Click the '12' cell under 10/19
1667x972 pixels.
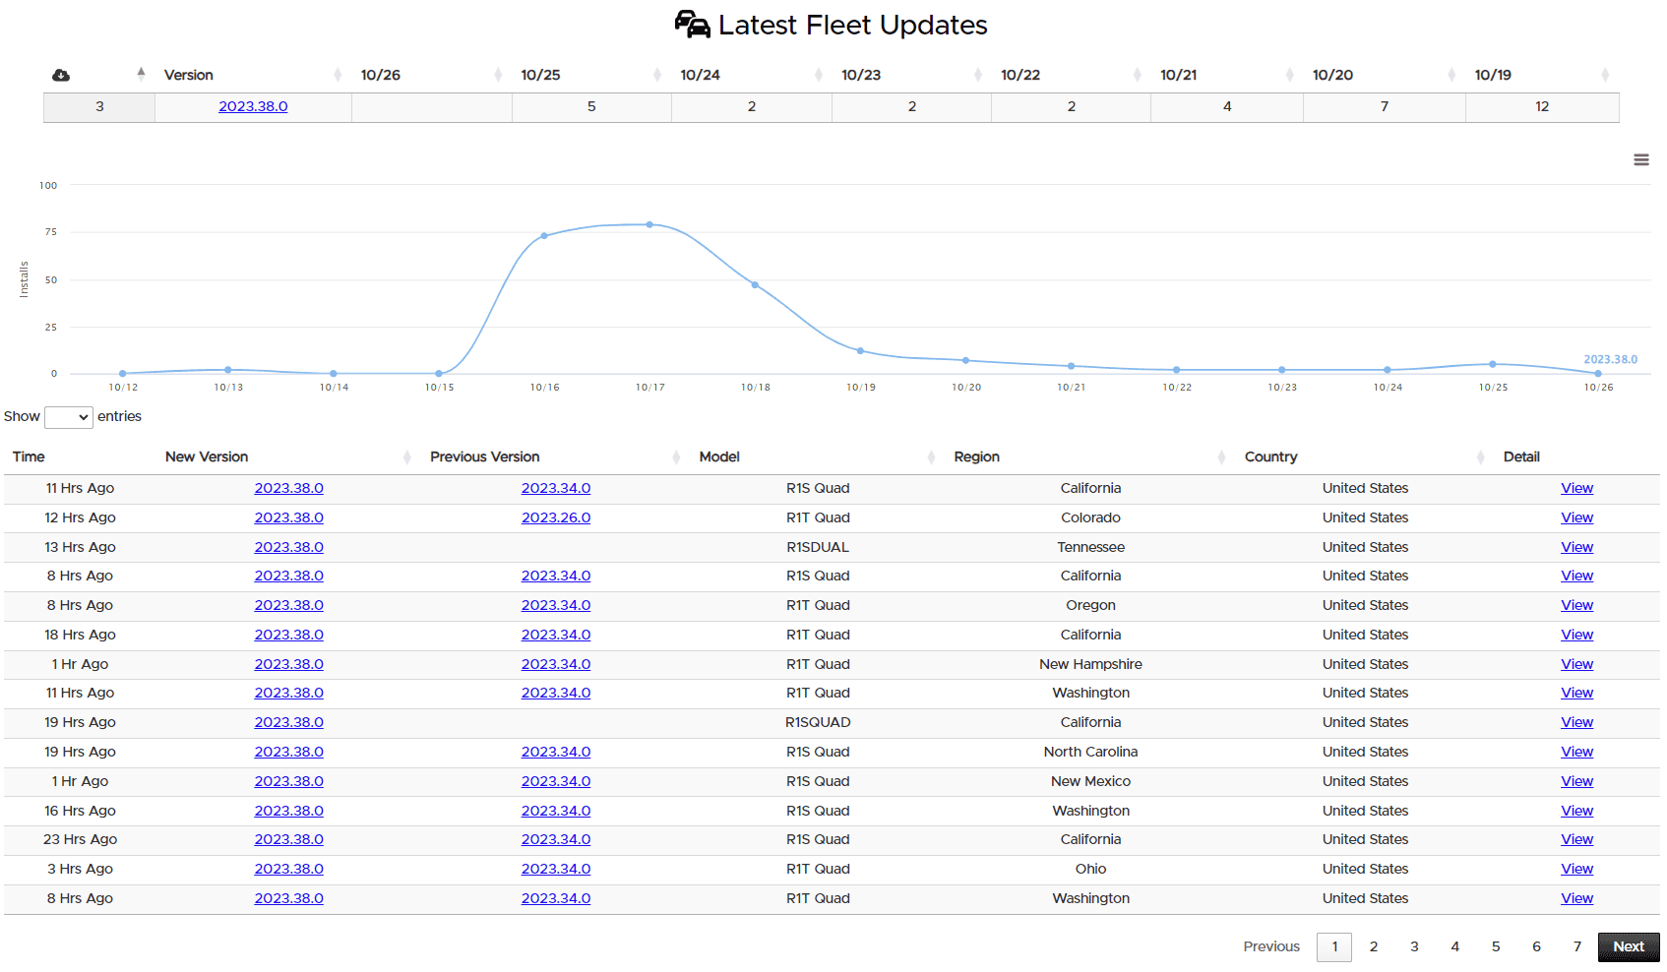pyautogui.click(x=1542, y=106)
